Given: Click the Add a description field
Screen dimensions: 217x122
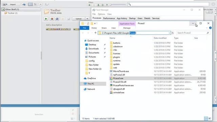Looking at the screenshot, I should 54,25.
